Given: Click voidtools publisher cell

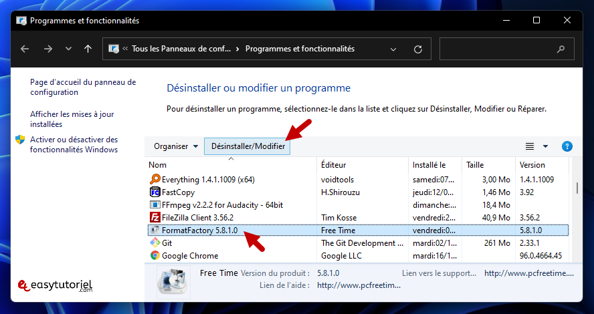Looking at the screenshot, I should click(x=337, y=180).
